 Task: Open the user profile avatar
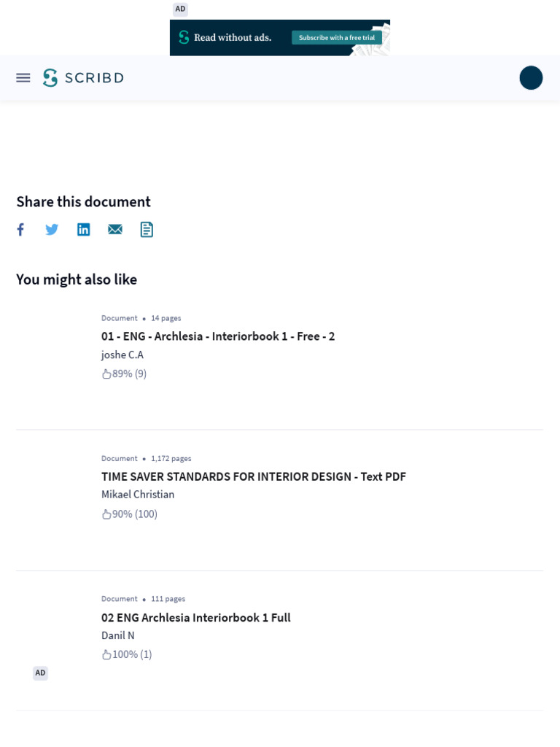coord(531,78)
